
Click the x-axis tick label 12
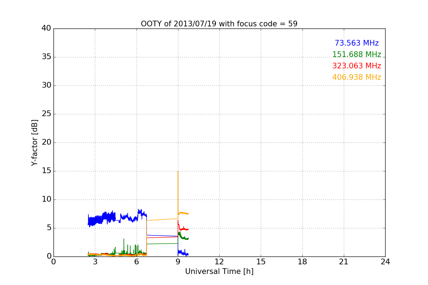tap(219, 262)
